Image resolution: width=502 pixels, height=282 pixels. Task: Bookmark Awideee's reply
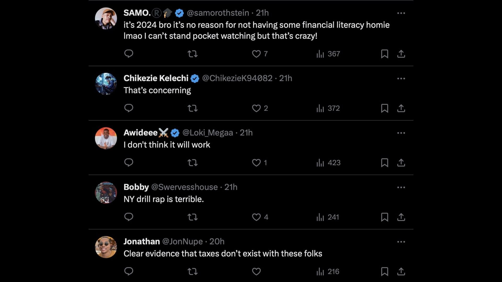tap(384, 162)
